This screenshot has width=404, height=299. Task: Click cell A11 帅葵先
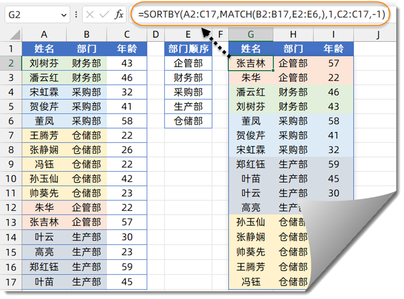tap(44, 193)
